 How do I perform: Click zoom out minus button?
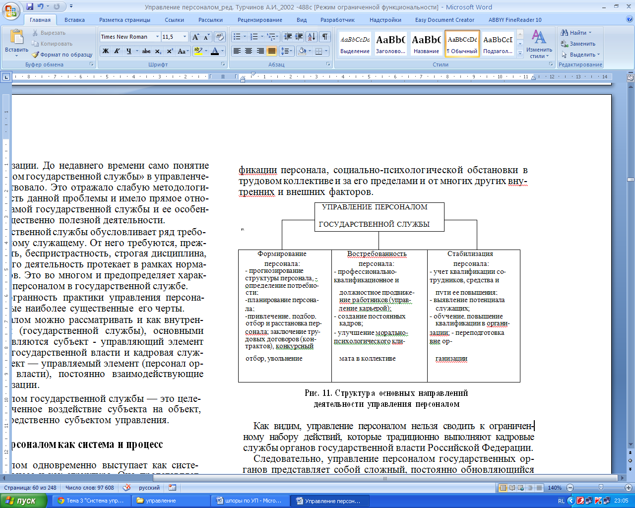570,488
